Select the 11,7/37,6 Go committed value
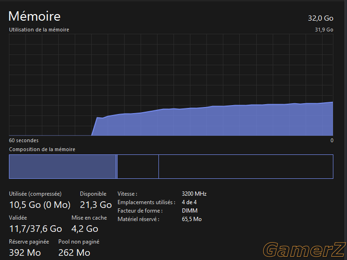Viewport: 347px width, 260px height. [x=35, y=229]
